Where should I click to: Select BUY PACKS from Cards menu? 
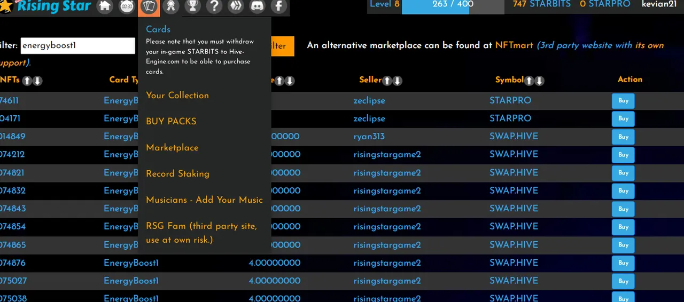171,121
